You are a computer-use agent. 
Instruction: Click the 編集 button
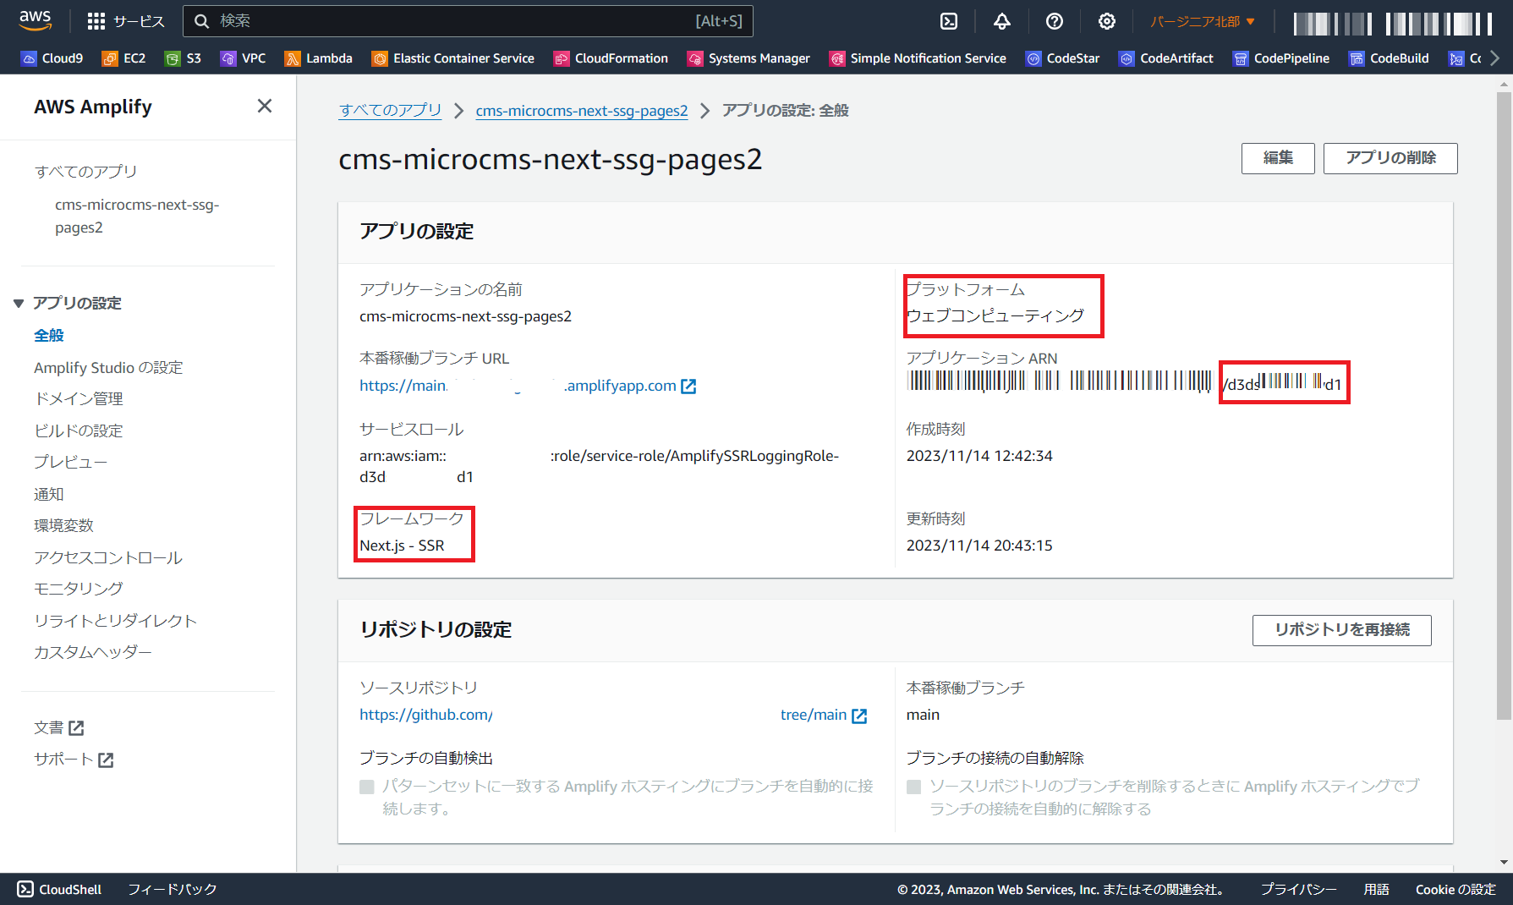click(1278, 158)
